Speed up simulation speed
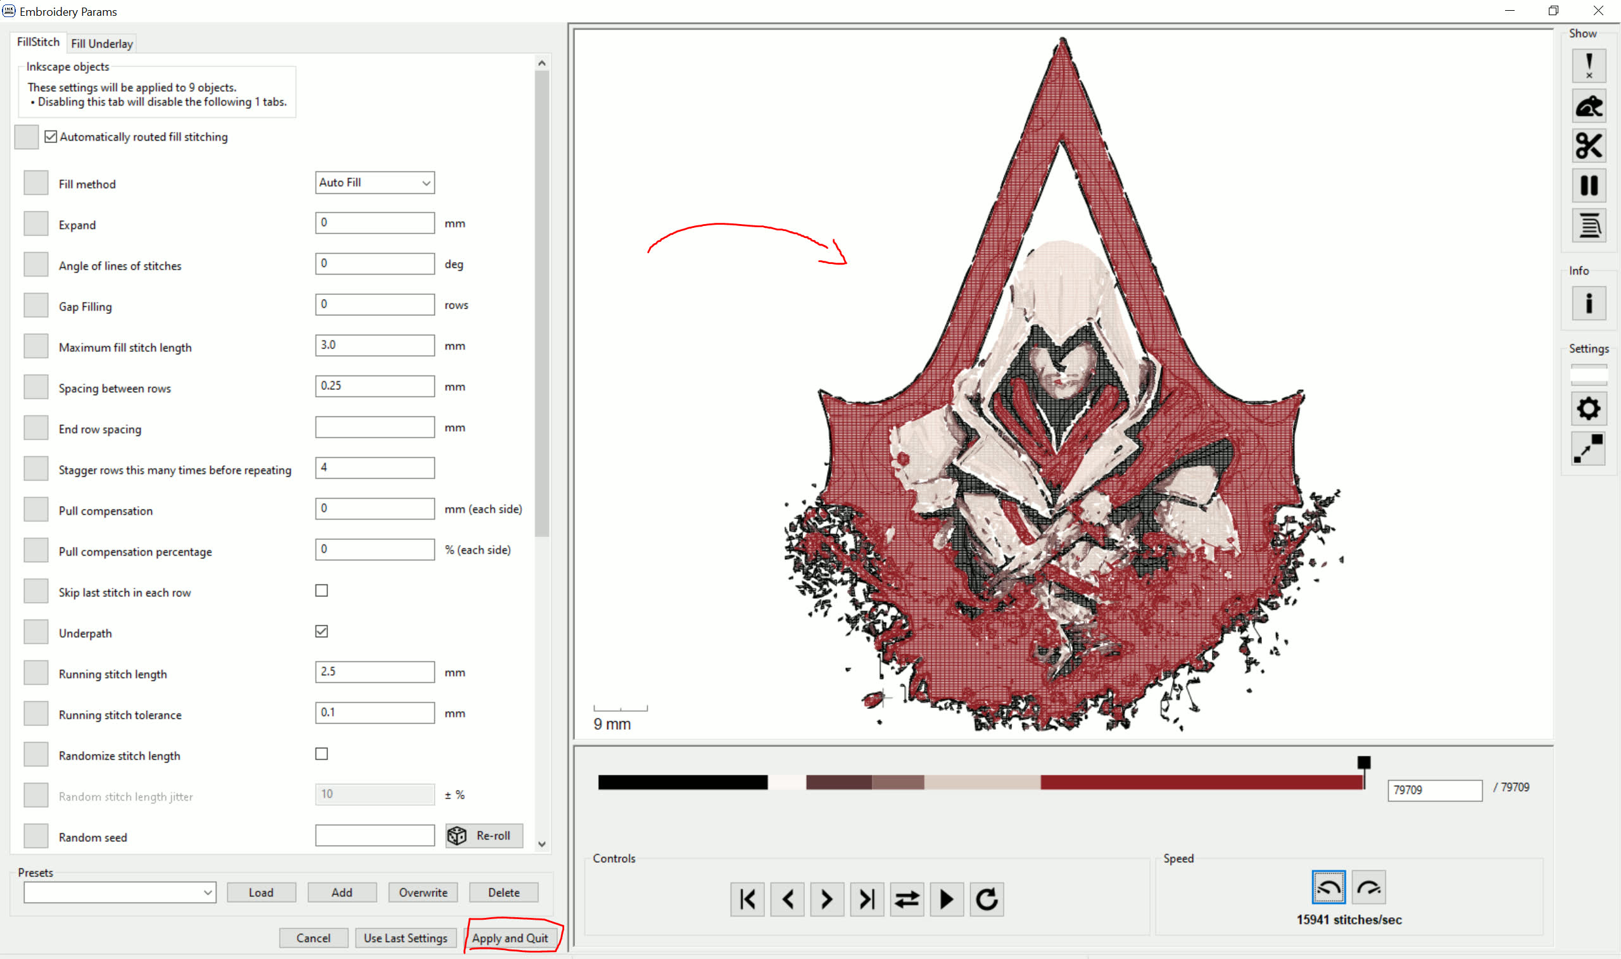Viewport: 1621px width, 959px height. (1369, 888)
